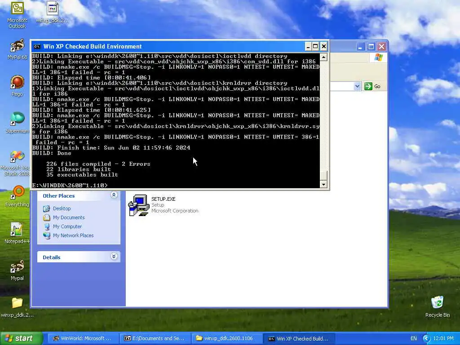The image size is (460, 345).
Task: Switch to Win XP Checked Build taskbar button
Action: coord(298,339)
